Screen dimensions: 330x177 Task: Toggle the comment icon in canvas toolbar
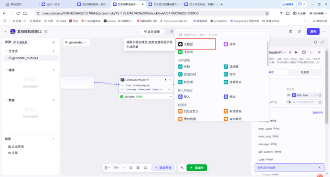(x=131, y=168)
